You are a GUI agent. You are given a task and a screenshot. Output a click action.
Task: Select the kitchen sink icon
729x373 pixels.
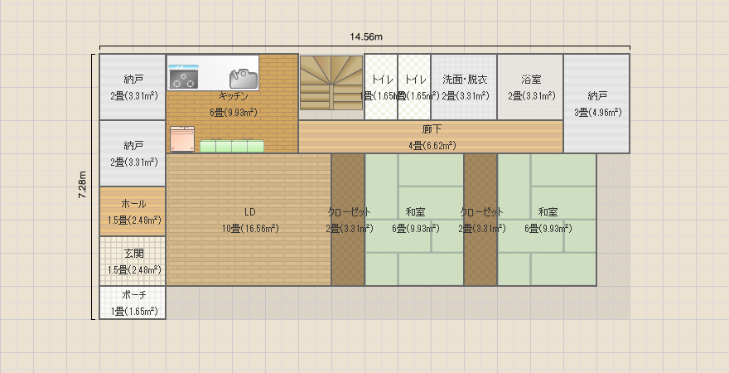[244, 79]
